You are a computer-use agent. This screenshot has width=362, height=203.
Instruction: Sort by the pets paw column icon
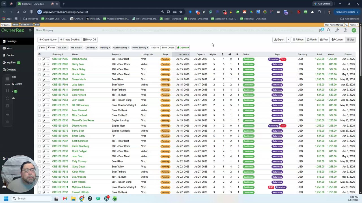[x=237, y=54]
